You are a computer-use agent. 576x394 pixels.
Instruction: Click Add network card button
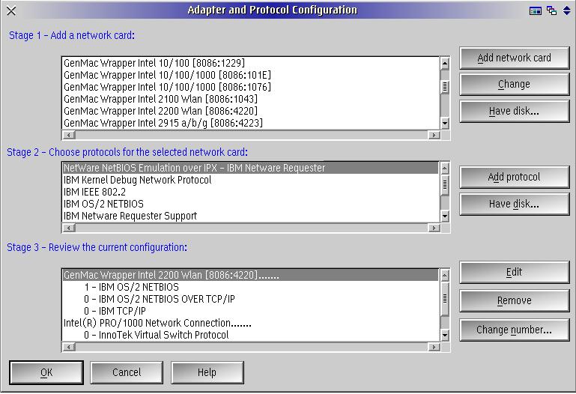[x=515, y=58]
